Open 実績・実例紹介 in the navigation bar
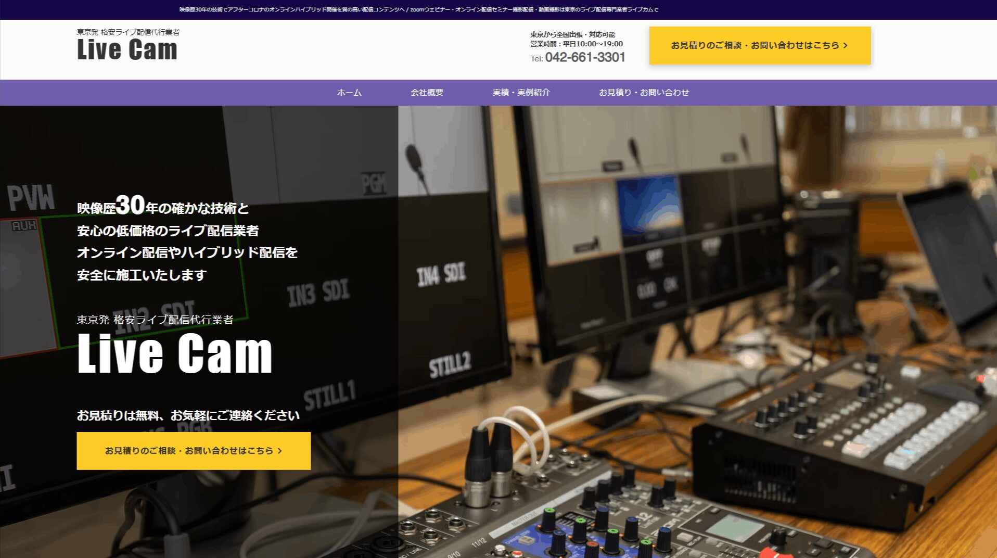 coord(521,93)
